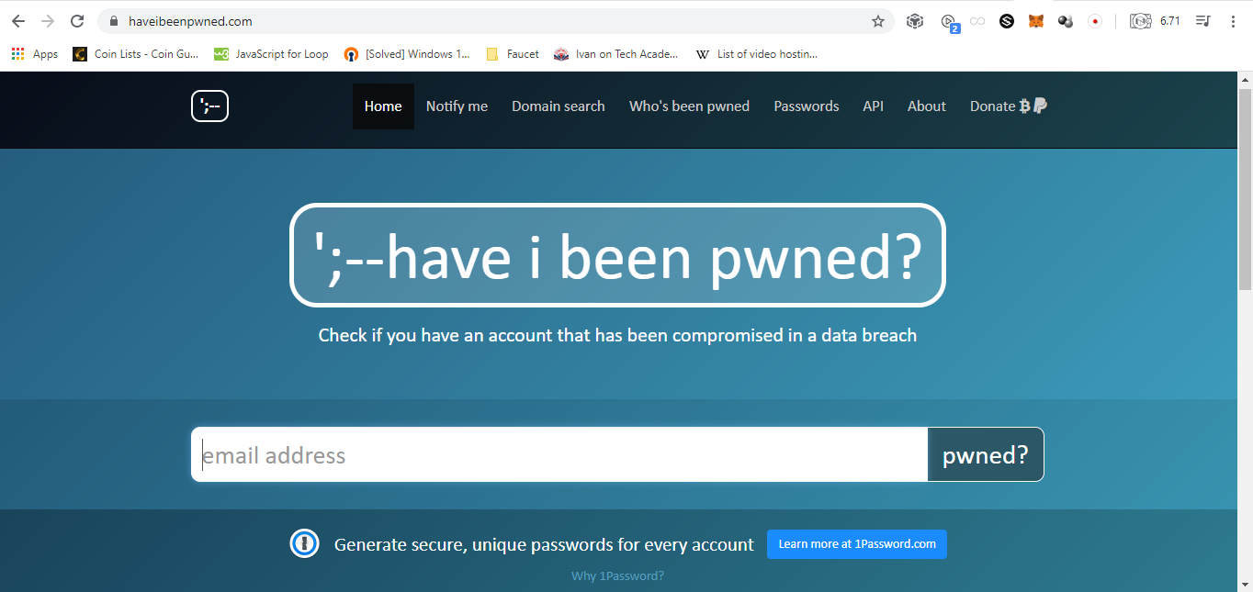The height and width of the screenshot is (592, 1253).
Task: Open the Notify me page
Action: pos(457,106)
